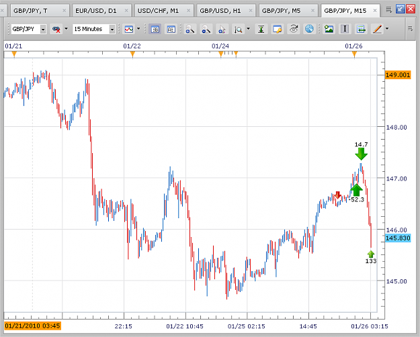Click the window with key icon
The image size is (420, 337).
click(x=278, y=29)
